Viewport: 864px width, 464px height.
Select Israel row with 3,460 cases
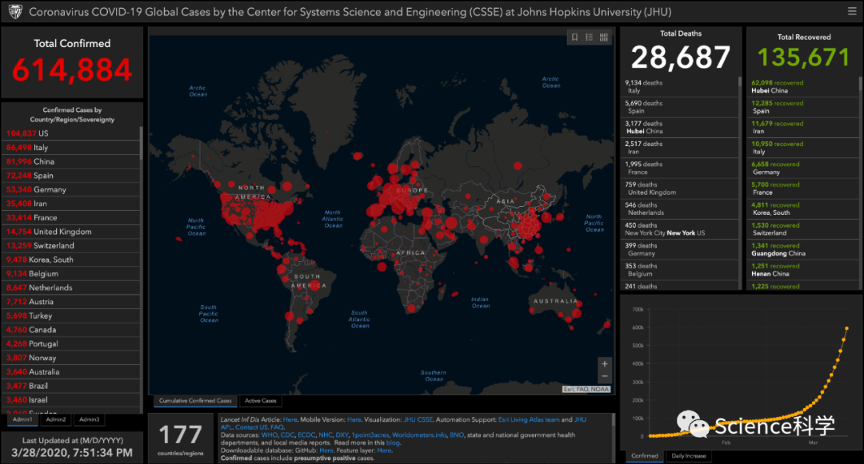coord(71,399)
